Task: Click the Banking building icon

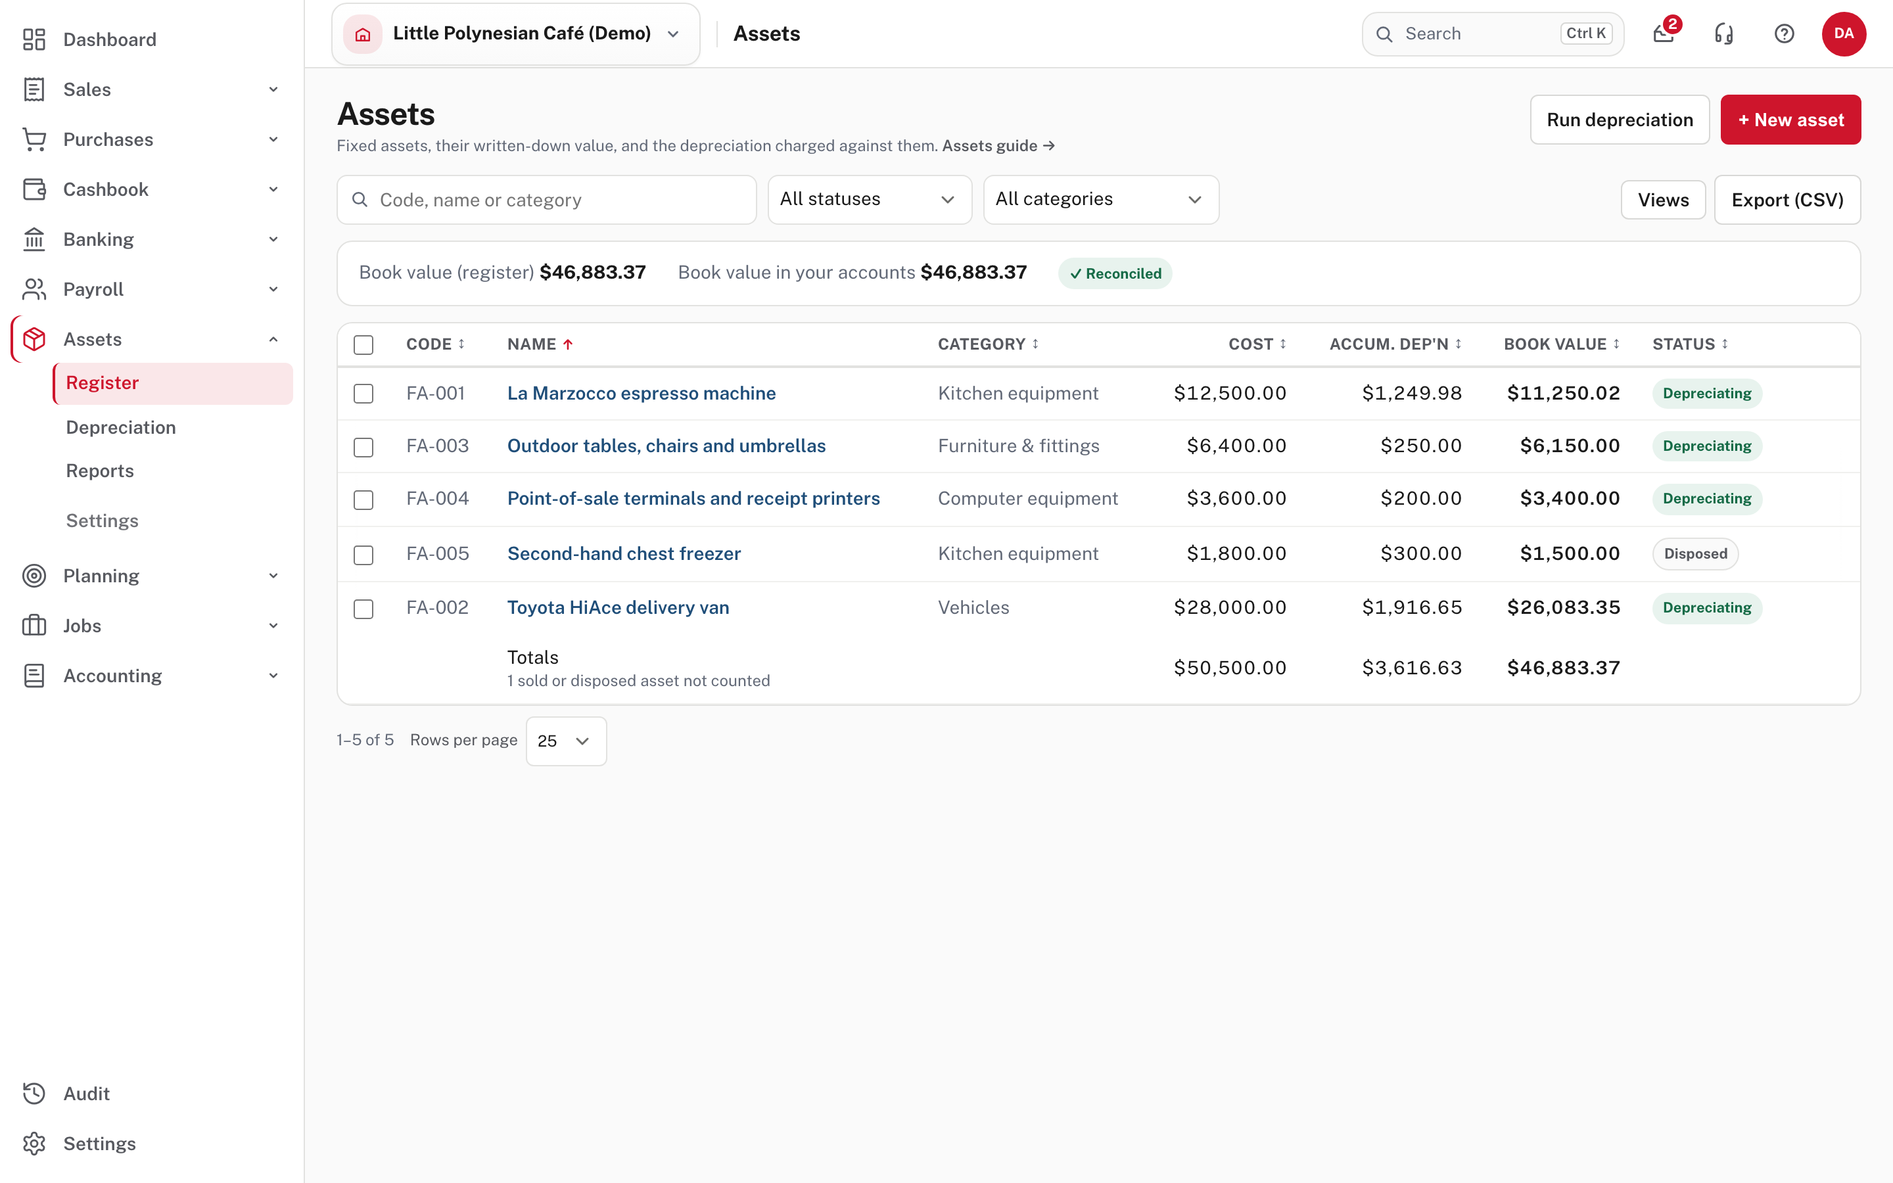Action: (x=34, y=239)
